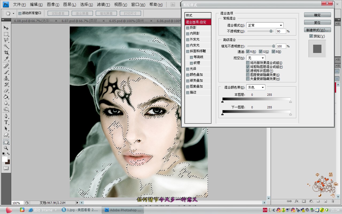Select the History Brush tool
Screen dimensions: 342x214
(x=6, y=85)
